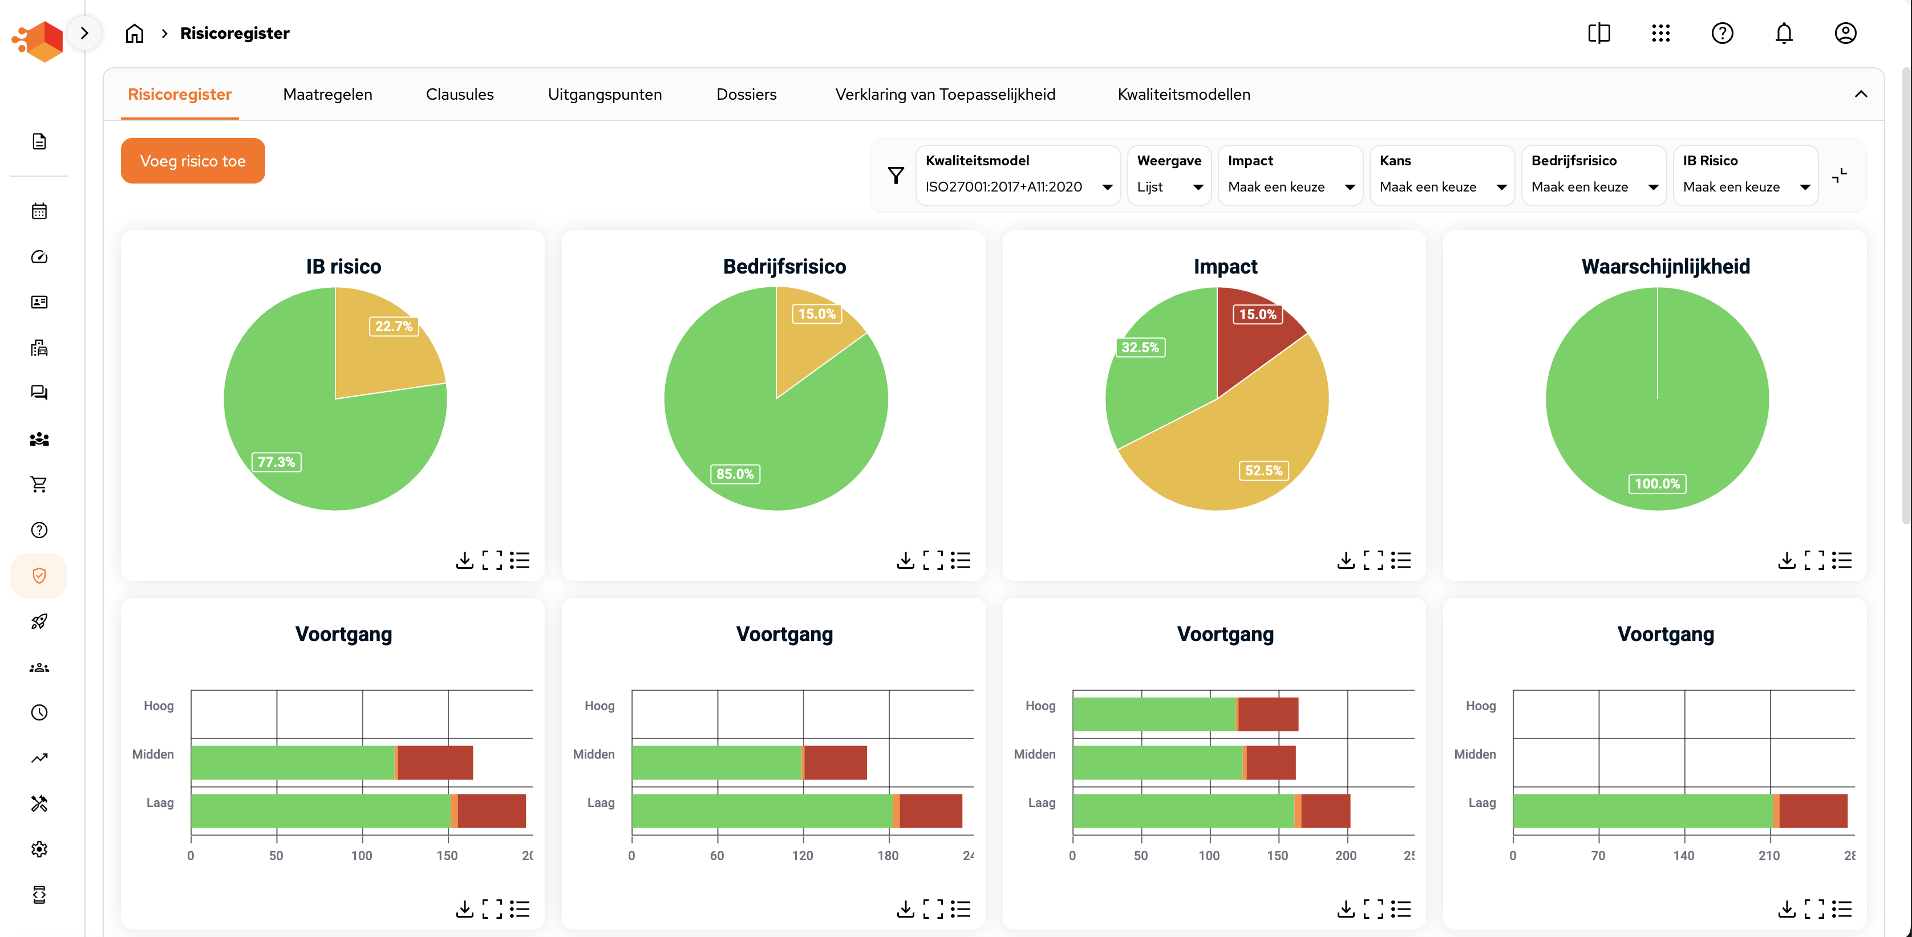Show legend list for Impact chart

click(1400, 559)
